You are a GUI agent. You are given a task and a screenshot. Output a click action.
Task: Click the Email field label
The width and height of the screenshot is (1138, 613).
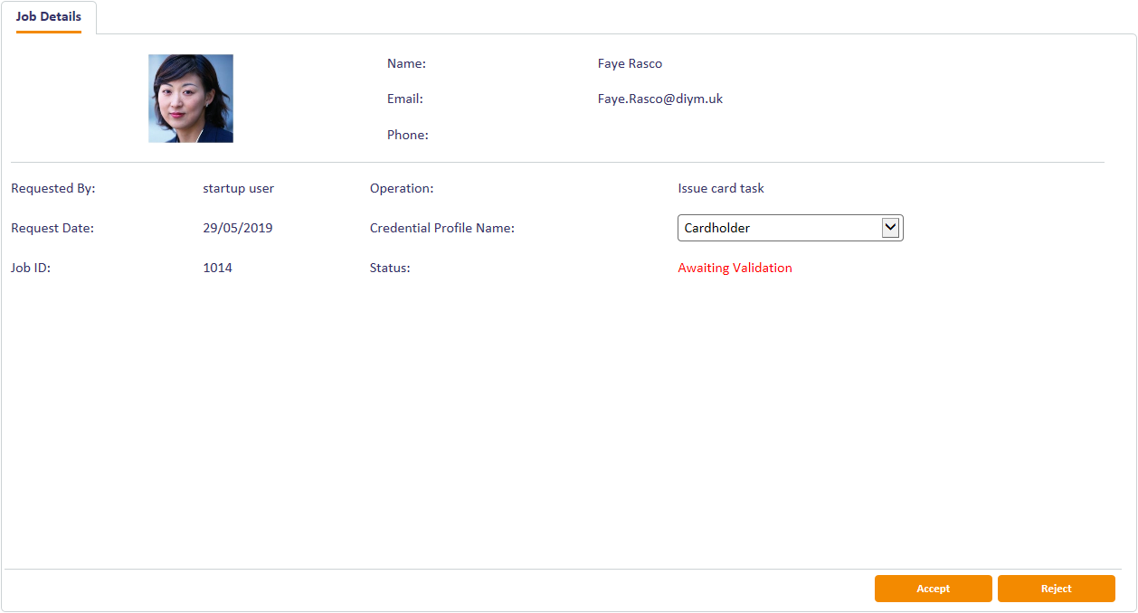pyautogui.click(x=404, y=99)
